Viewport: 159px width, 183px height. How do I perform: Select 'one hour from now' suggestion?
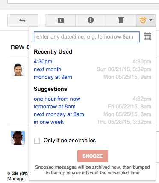point(57,99)
